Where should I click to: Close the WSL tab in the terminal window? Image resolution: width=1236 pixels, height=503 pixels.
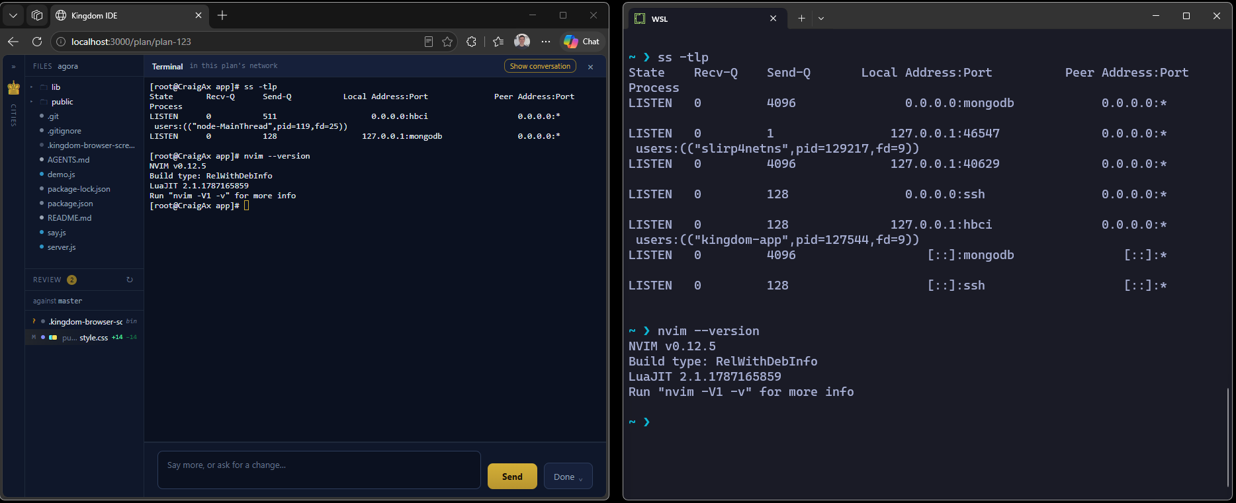click(773, 19)
